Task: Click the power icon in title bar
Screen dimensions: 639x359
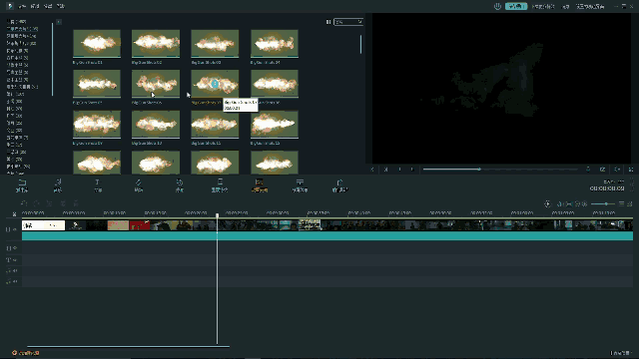Action: tap(497, 6)
